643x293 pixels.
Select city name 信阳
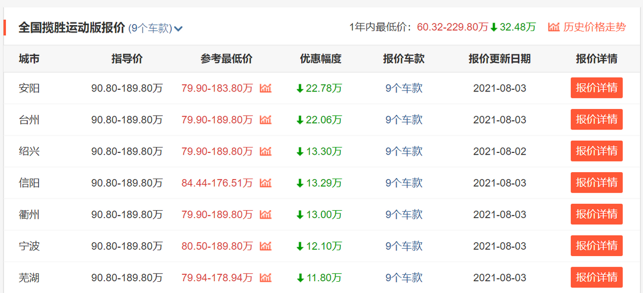point(29,183)
